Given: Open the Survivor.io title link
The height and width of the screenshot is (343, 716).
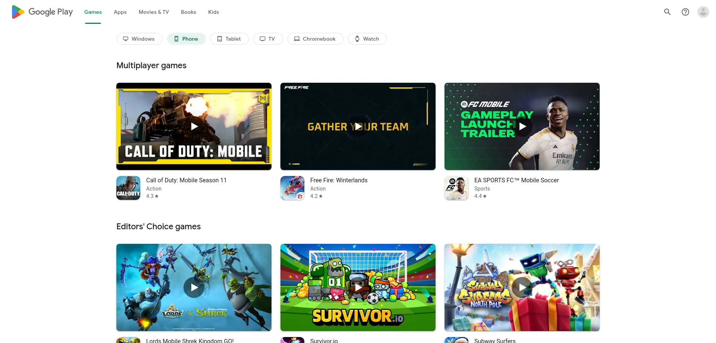Looking at the screenshot, I should coord(324,340).
